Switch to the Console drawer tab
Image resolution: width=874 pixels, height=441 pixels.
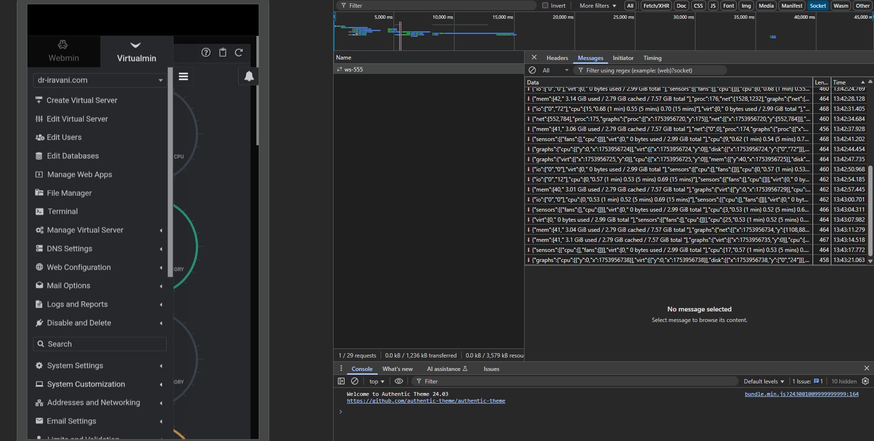click(x=362, y=369)
